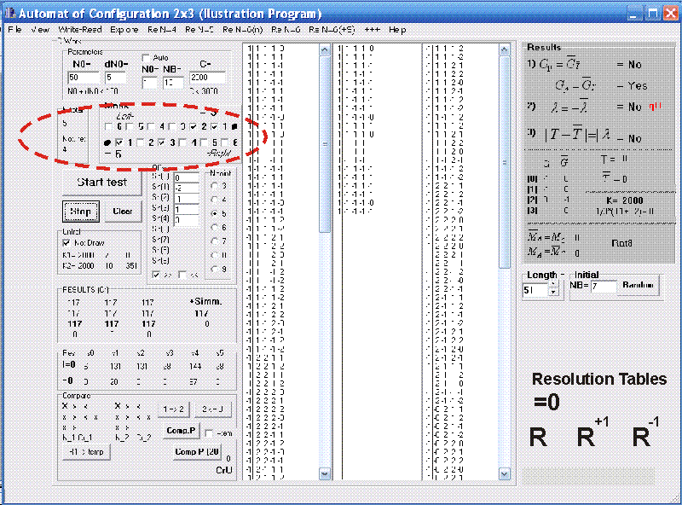This screenshot has height=505, width=682.
Task: Uncheck Mask Right row checkbox 1
Action: coord(119,142)
